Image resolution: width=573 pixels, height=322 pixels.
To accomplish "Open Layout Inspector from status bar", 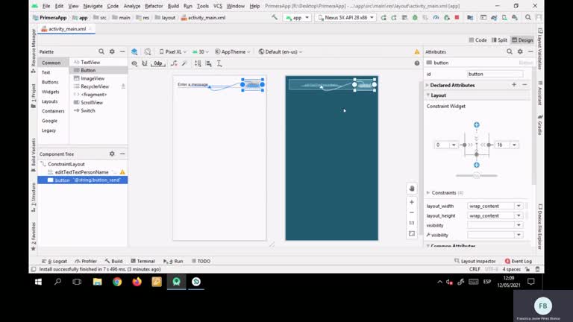I will tap(477, 261).
